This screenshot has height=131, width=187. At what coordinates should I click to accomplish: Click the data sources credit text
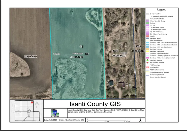tap(106, 111)
